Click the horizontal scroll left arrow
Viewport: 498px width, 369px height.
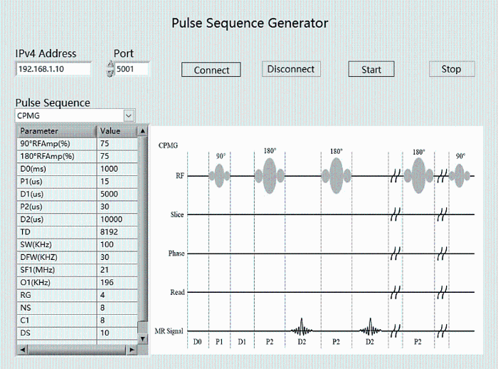point(22,350)
